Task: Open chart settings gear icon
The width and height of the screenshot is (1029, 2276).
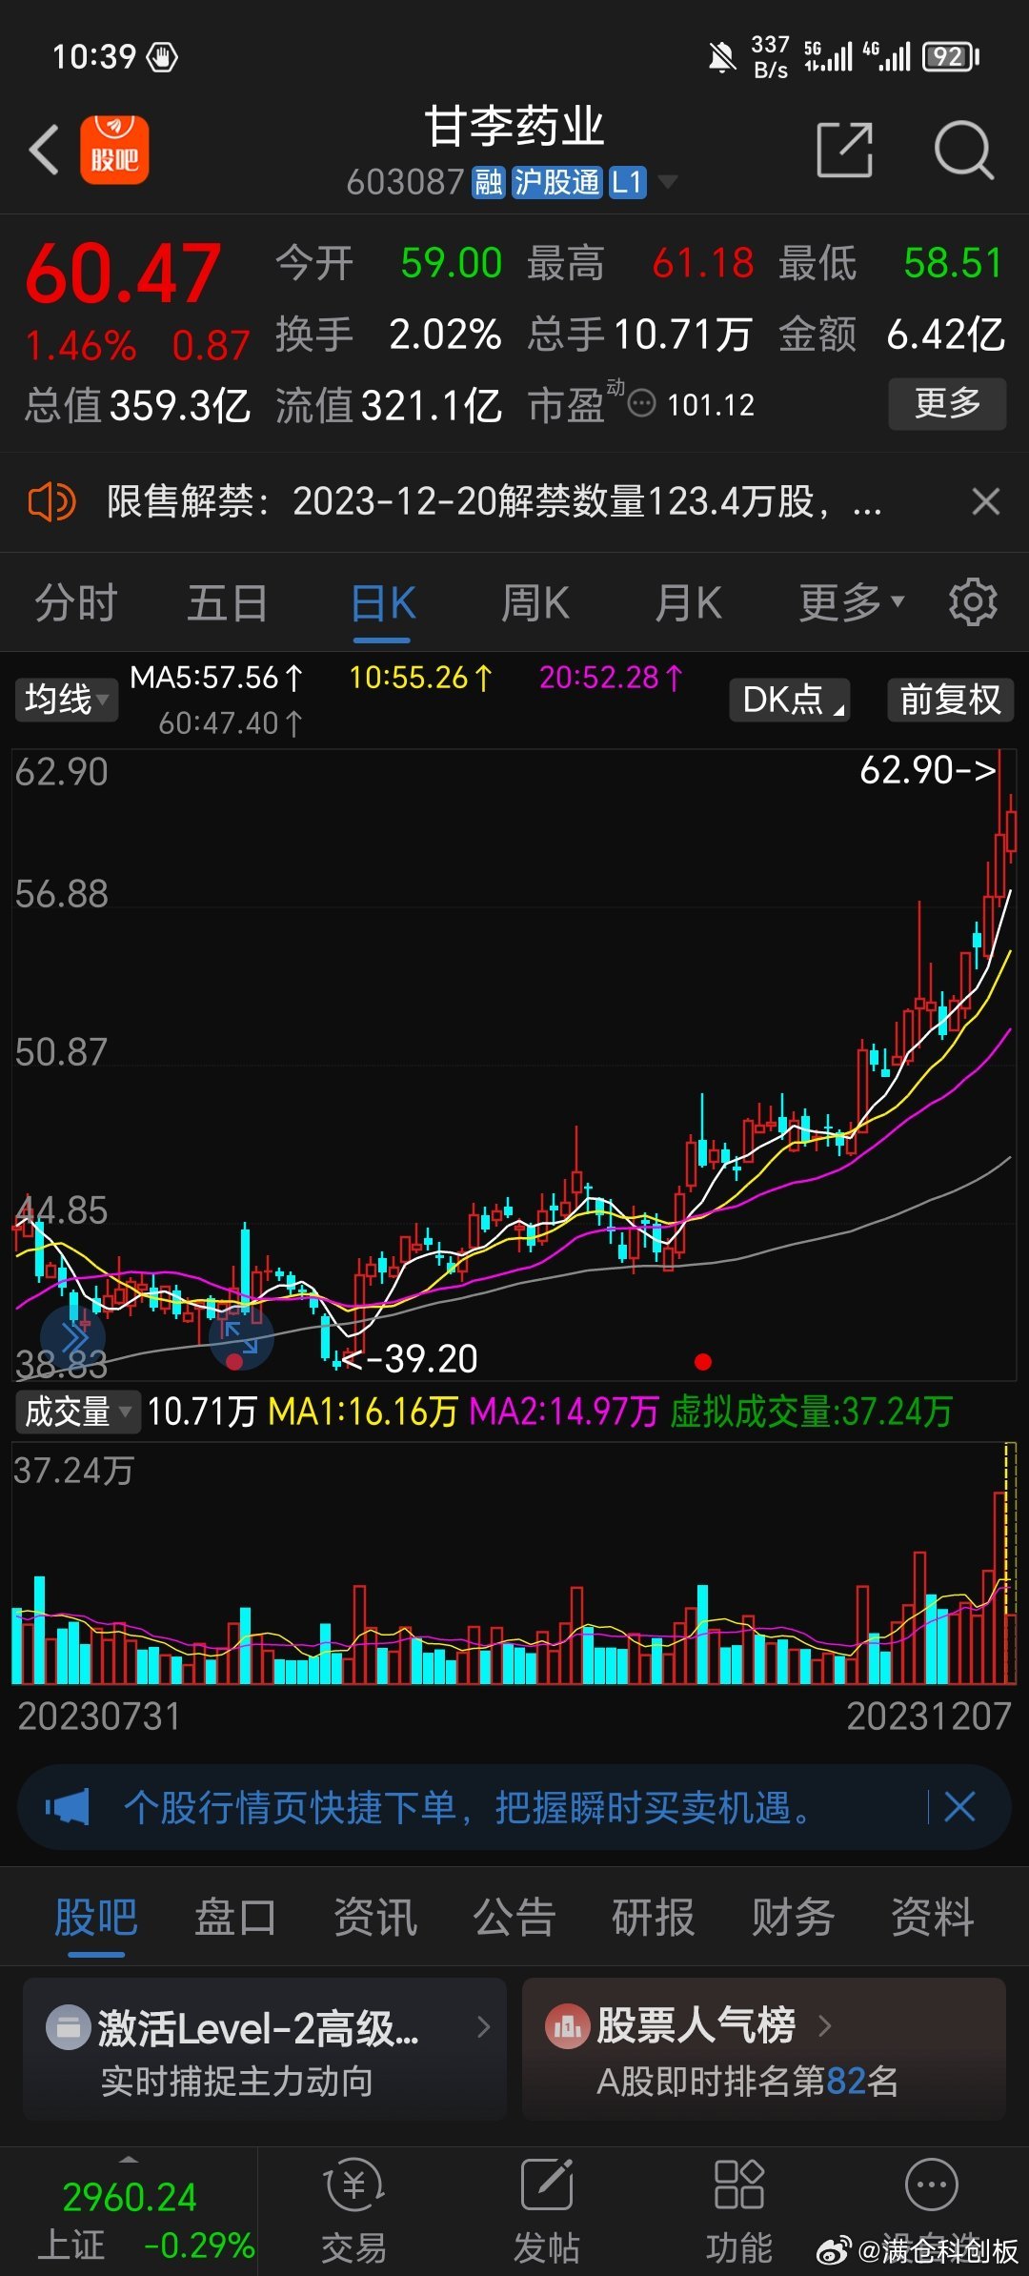Action: coord(973,602)
